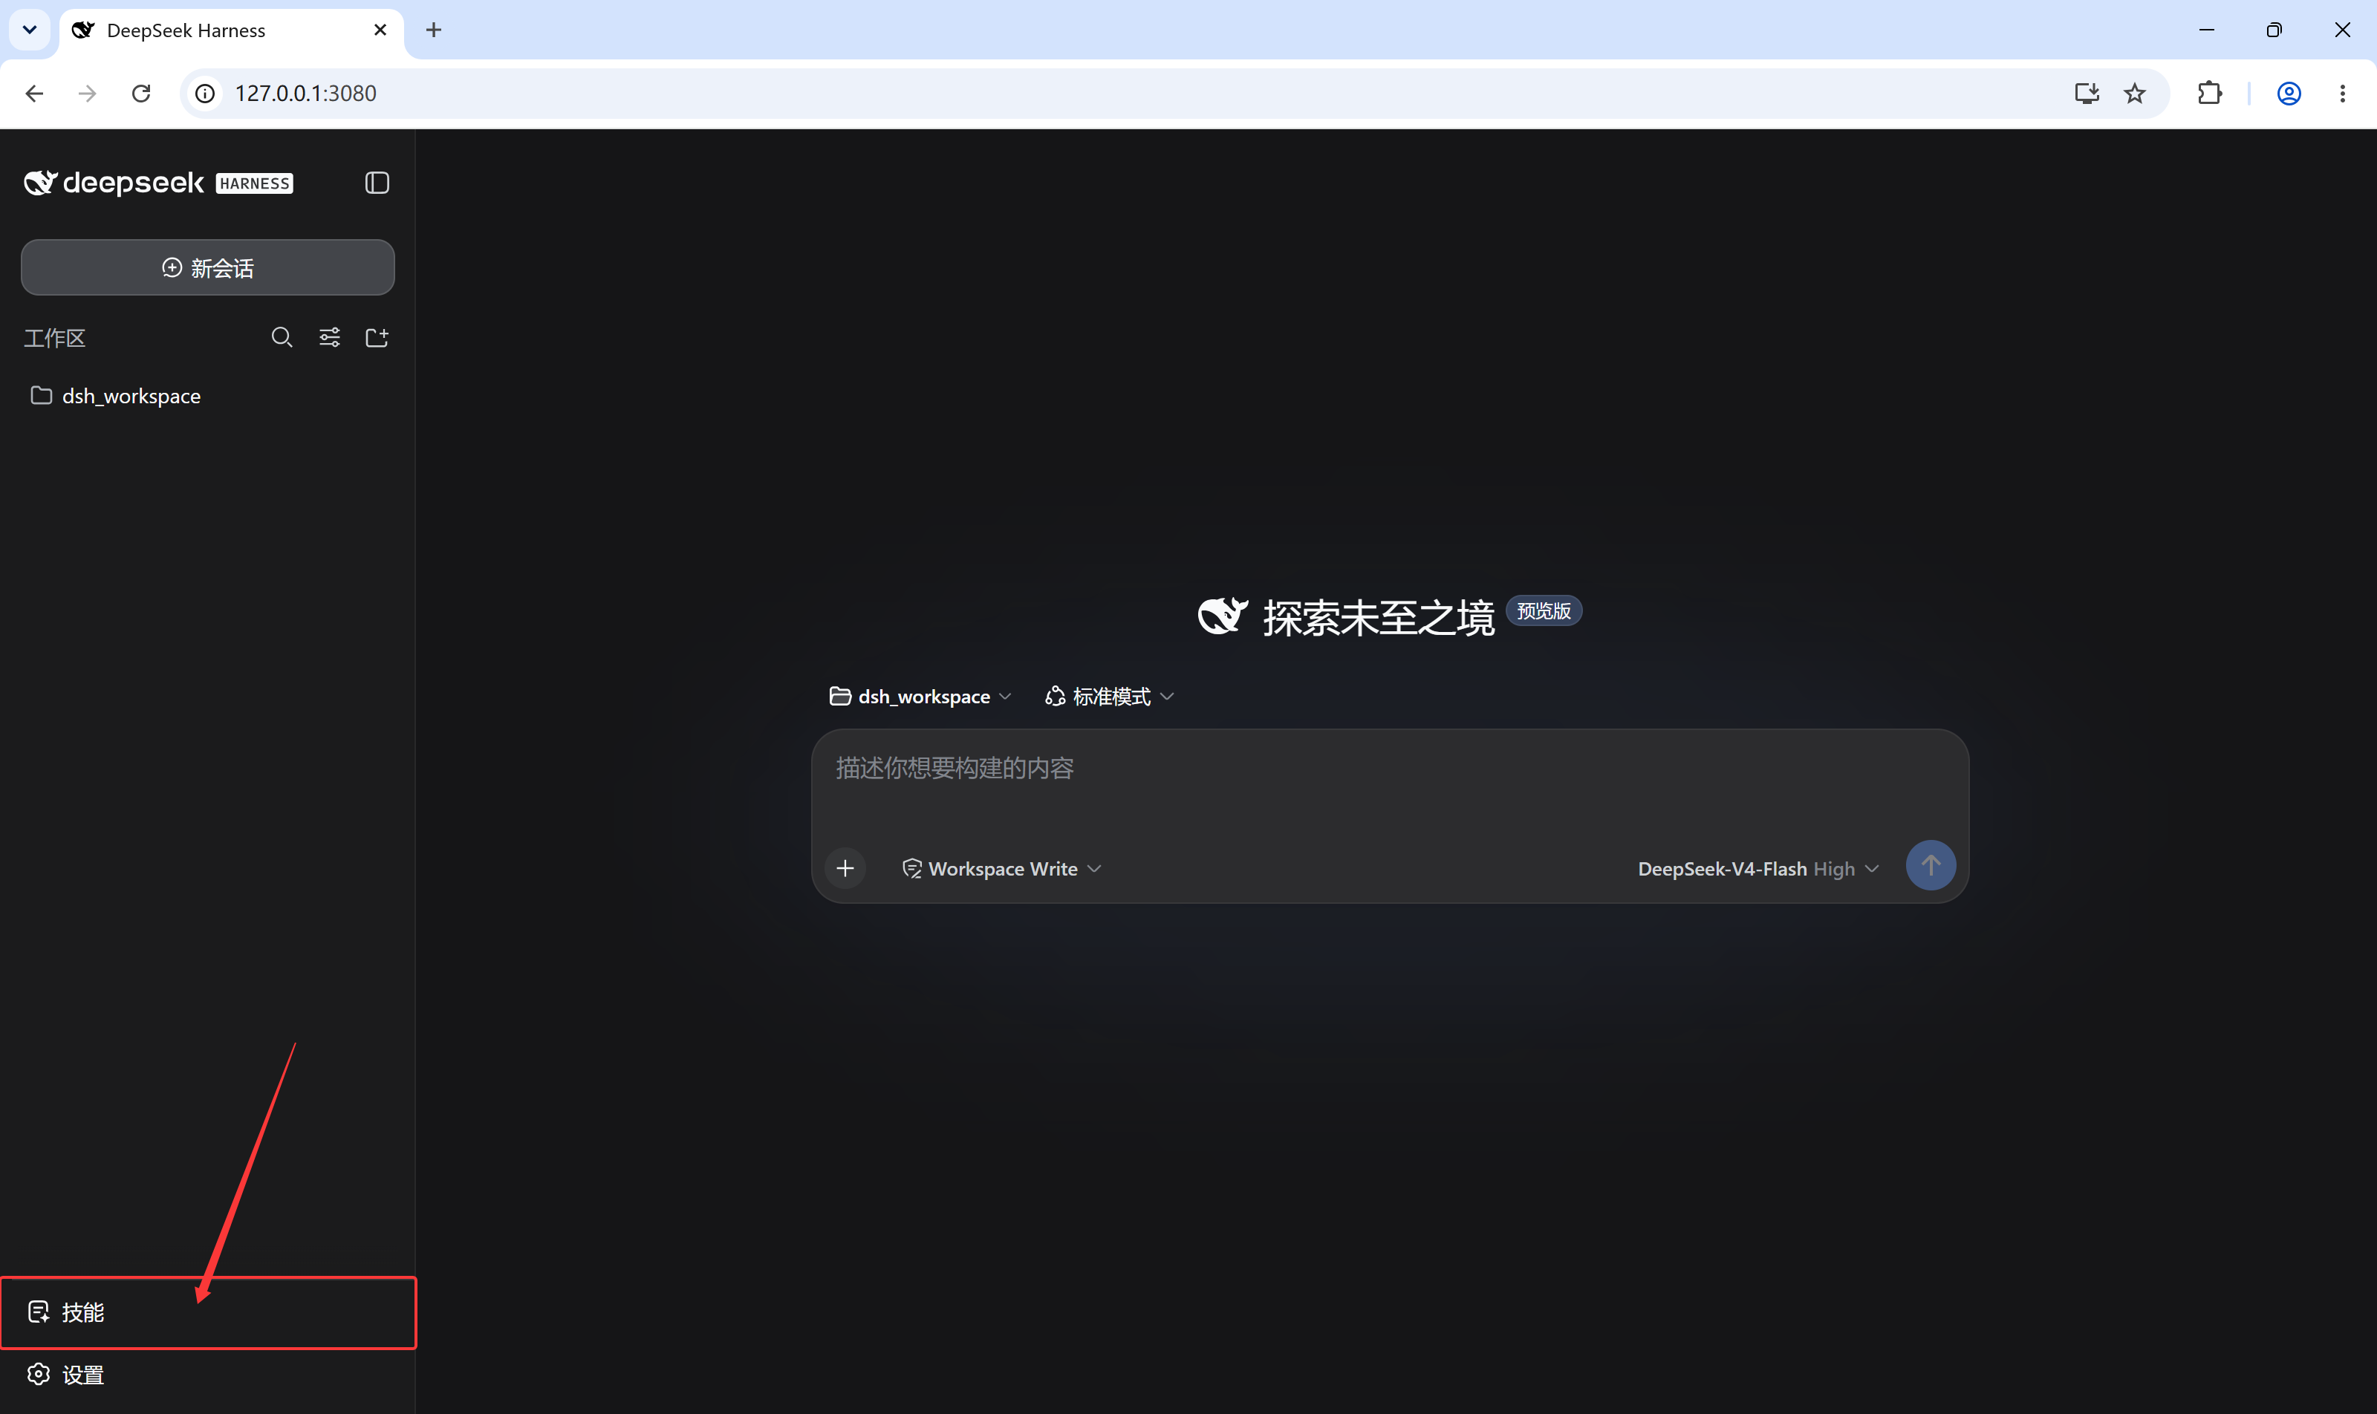Add a new workspace folder icon

377,337
